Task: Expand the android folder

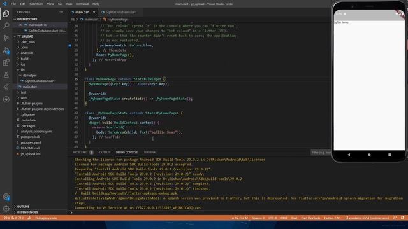Action: tap(27, 53)
